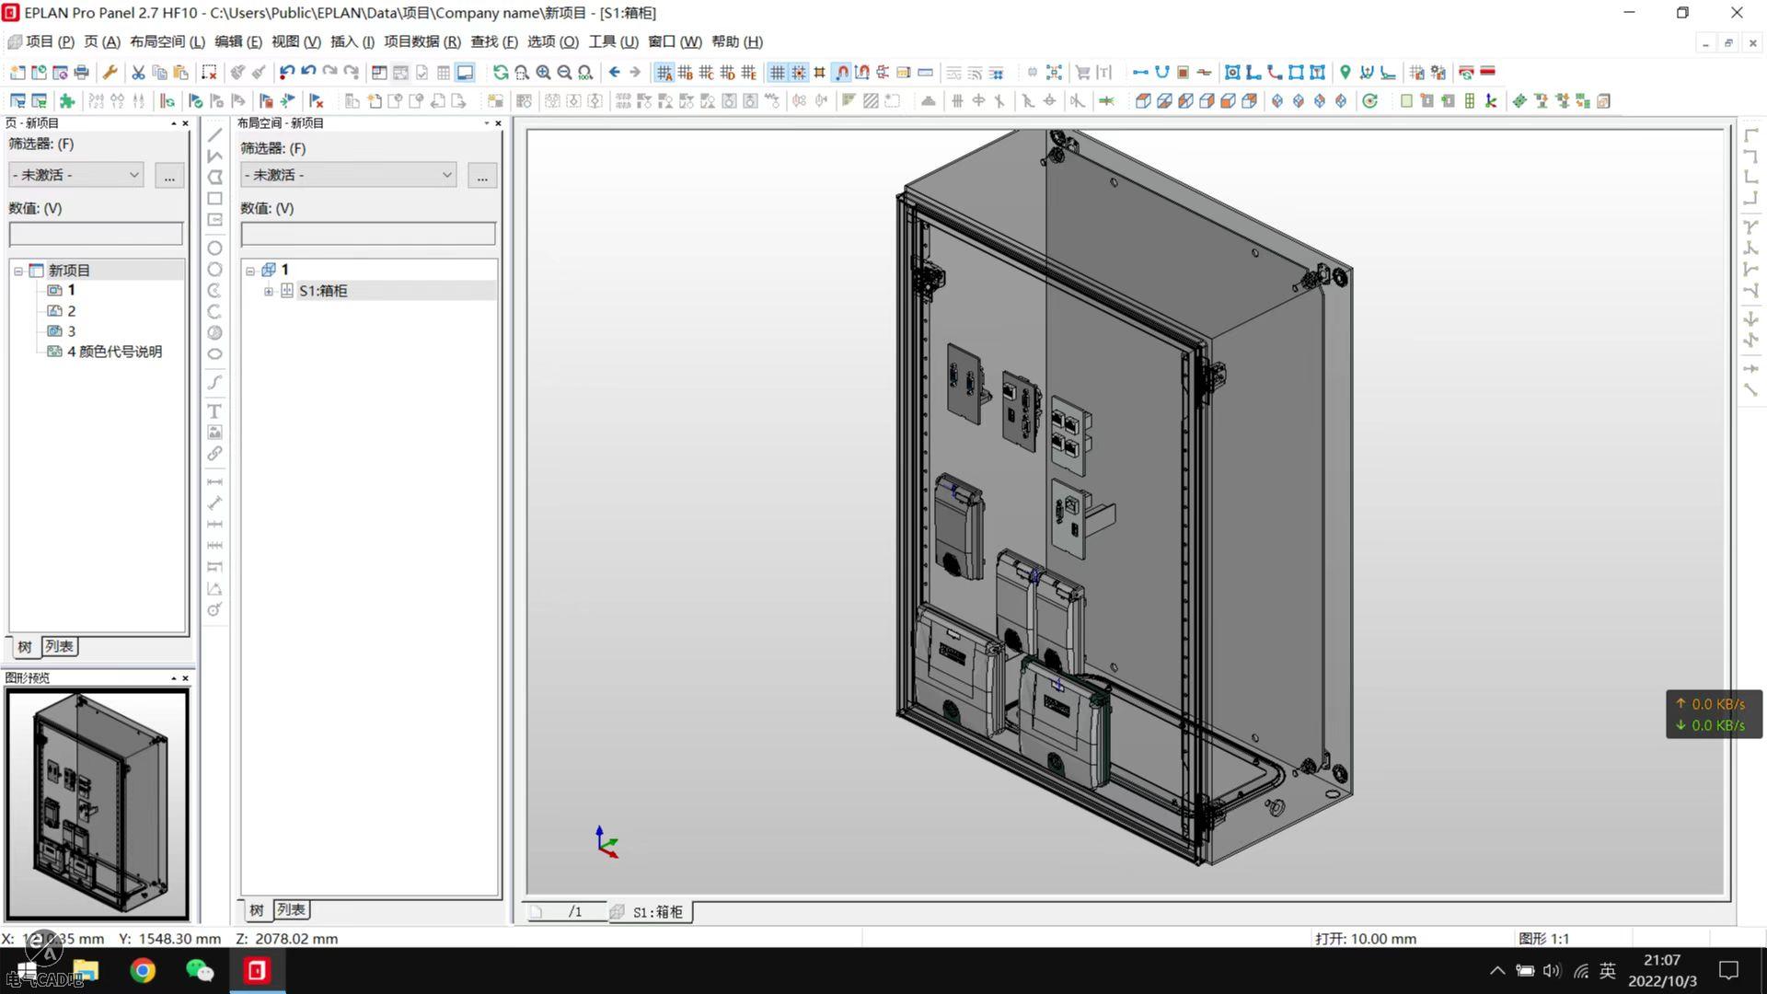Image resolution: width=1767 pixels, height=994 pixels.
Task: Click the green rotate view icon
Action: 1370,101
